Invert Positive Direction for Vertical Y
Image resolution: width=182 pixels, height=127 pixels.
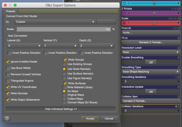(x=45, y=53)
